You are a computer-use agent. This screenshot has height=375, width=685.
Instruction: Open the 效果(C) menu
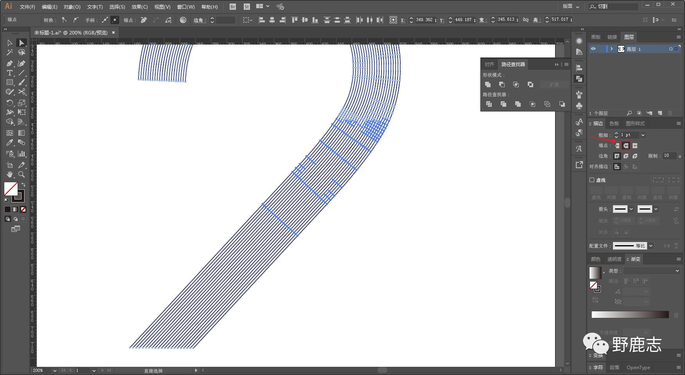tap(139, 7)
